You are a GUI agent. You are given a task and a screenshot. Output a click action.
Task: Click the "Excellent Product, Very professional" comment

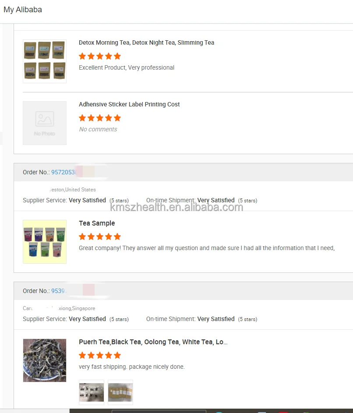[x=127, y=67]
